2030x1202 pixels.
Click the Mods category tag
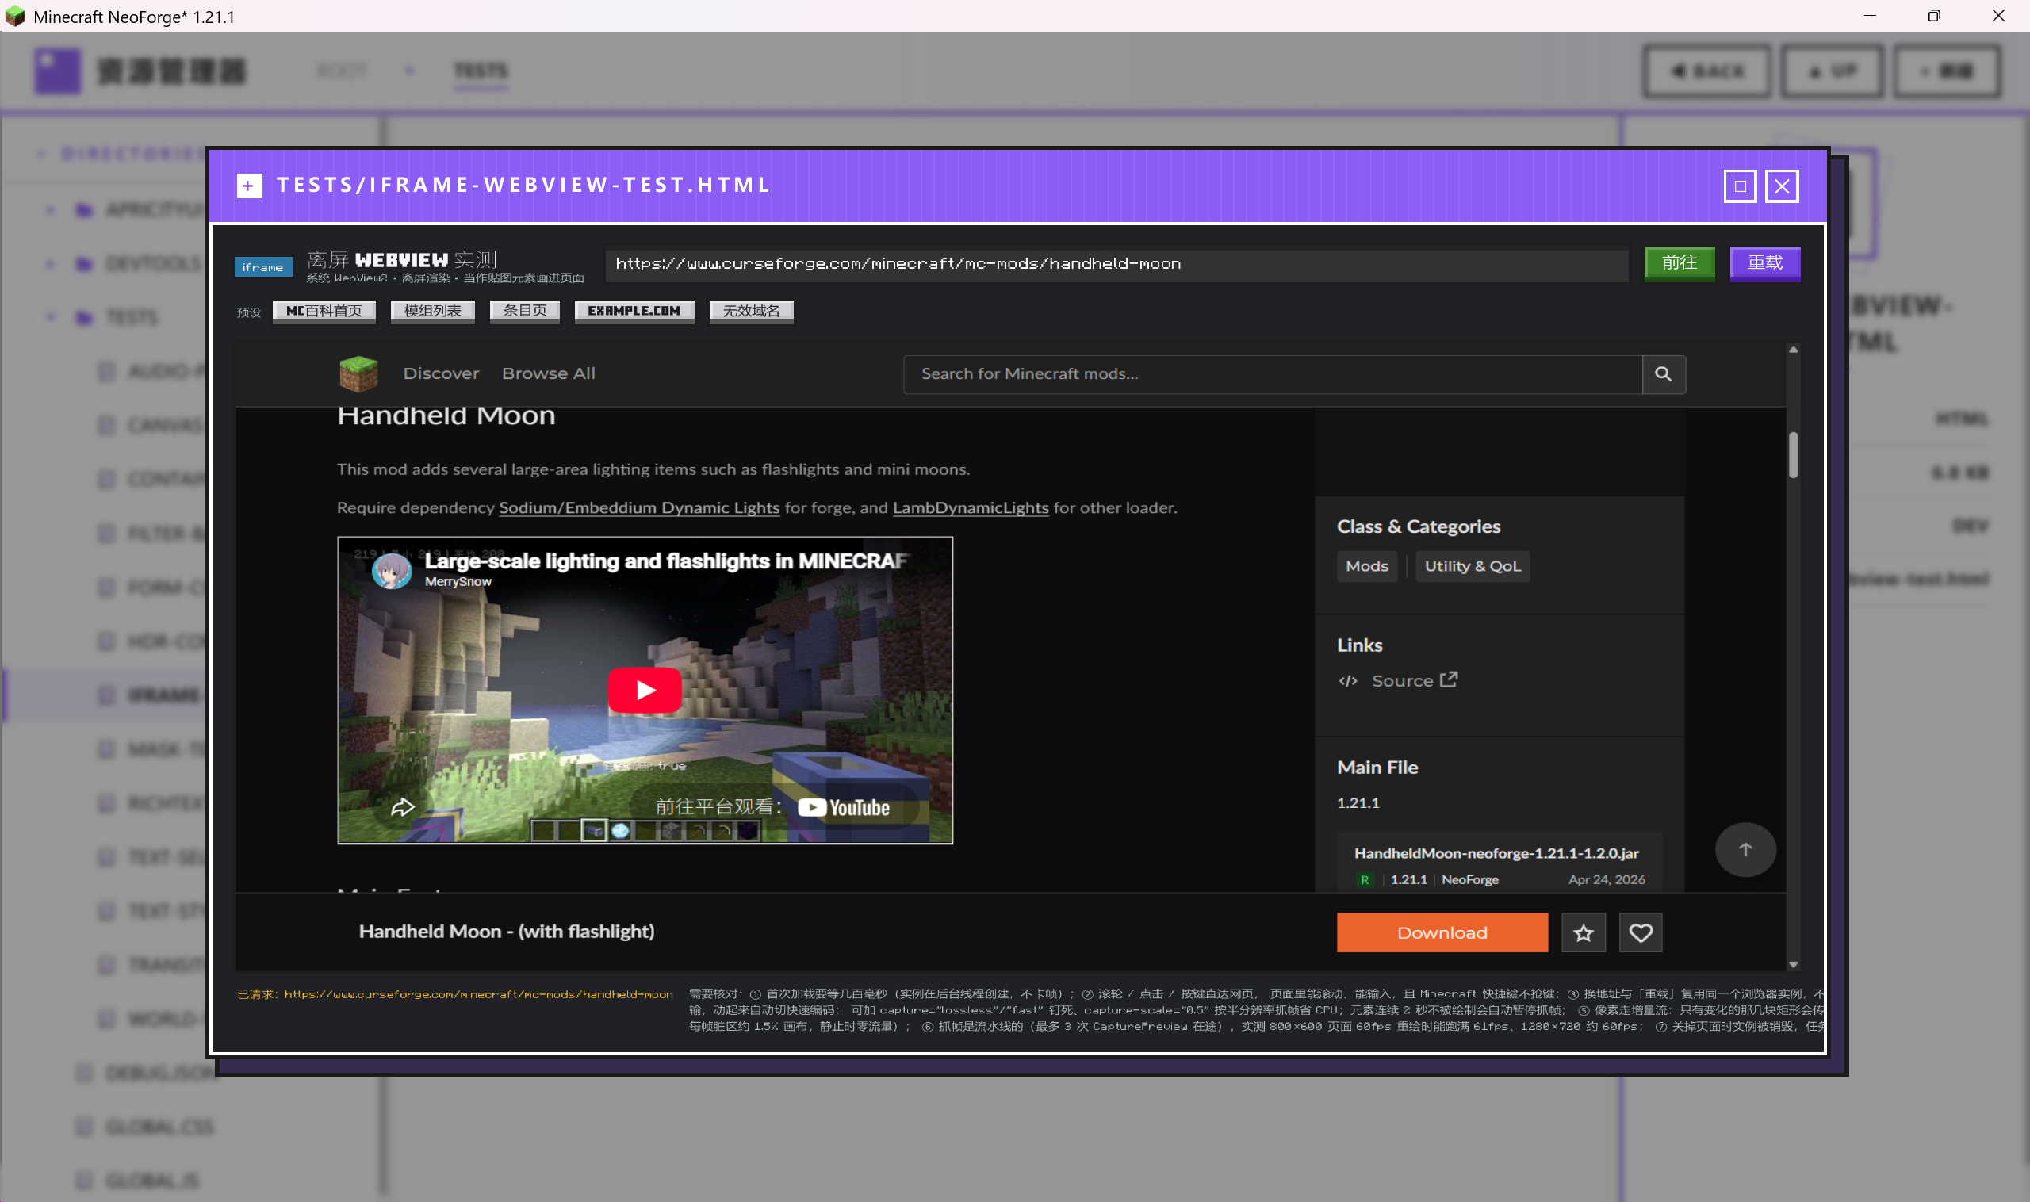(1366, 566)
